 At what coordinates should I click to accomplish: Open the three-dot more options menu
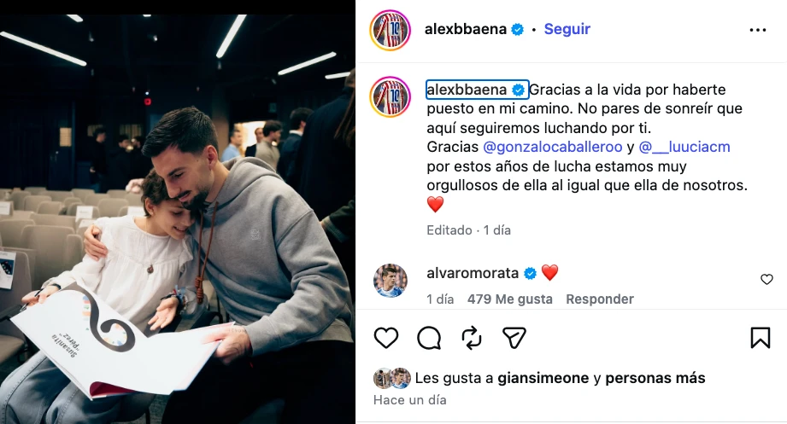pos(757,30)
